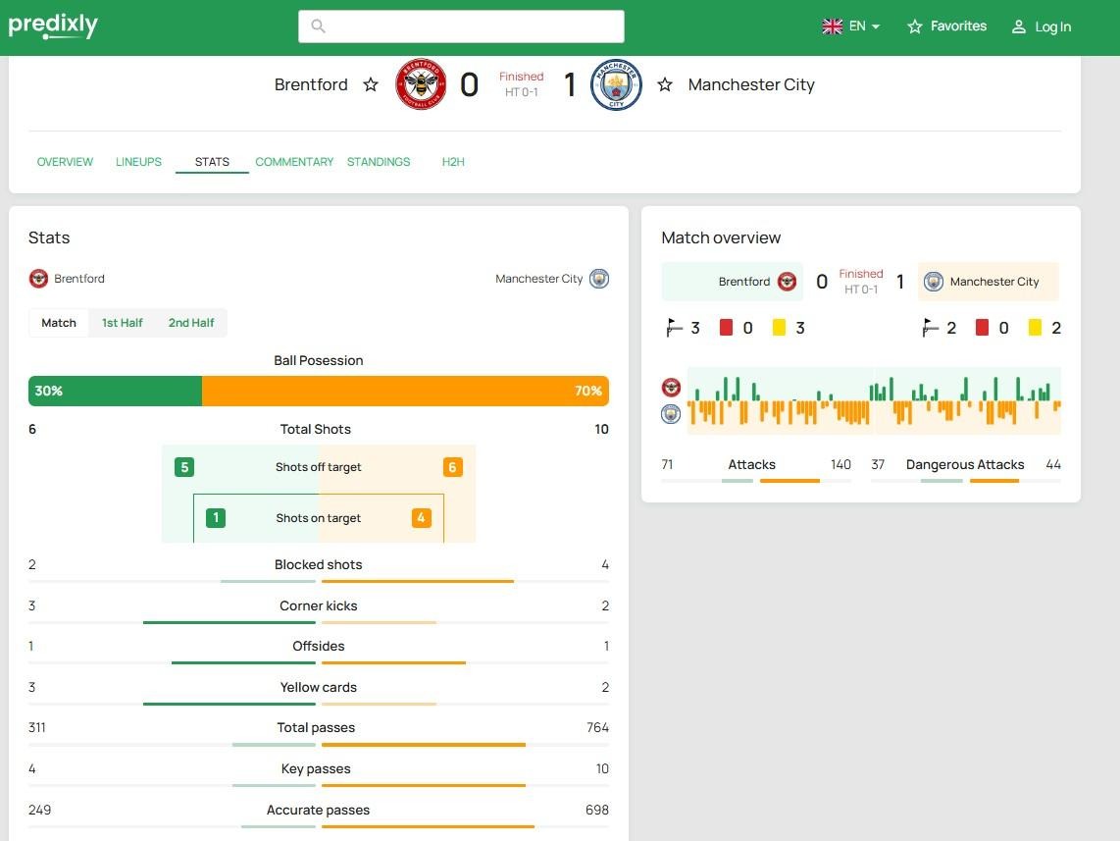Go to the Commentary tab

click(294, 162)
